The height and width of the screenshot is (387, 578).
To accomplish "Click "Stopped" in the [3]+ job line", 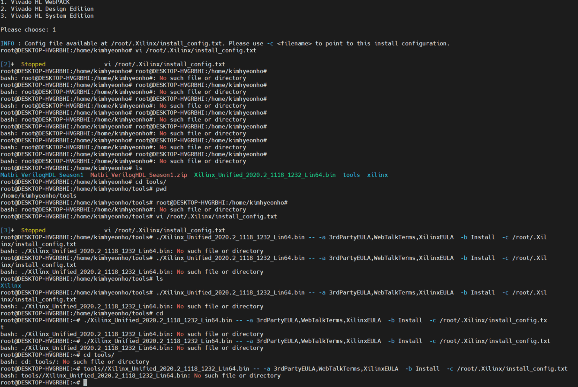I will click(x=33, y=230).
